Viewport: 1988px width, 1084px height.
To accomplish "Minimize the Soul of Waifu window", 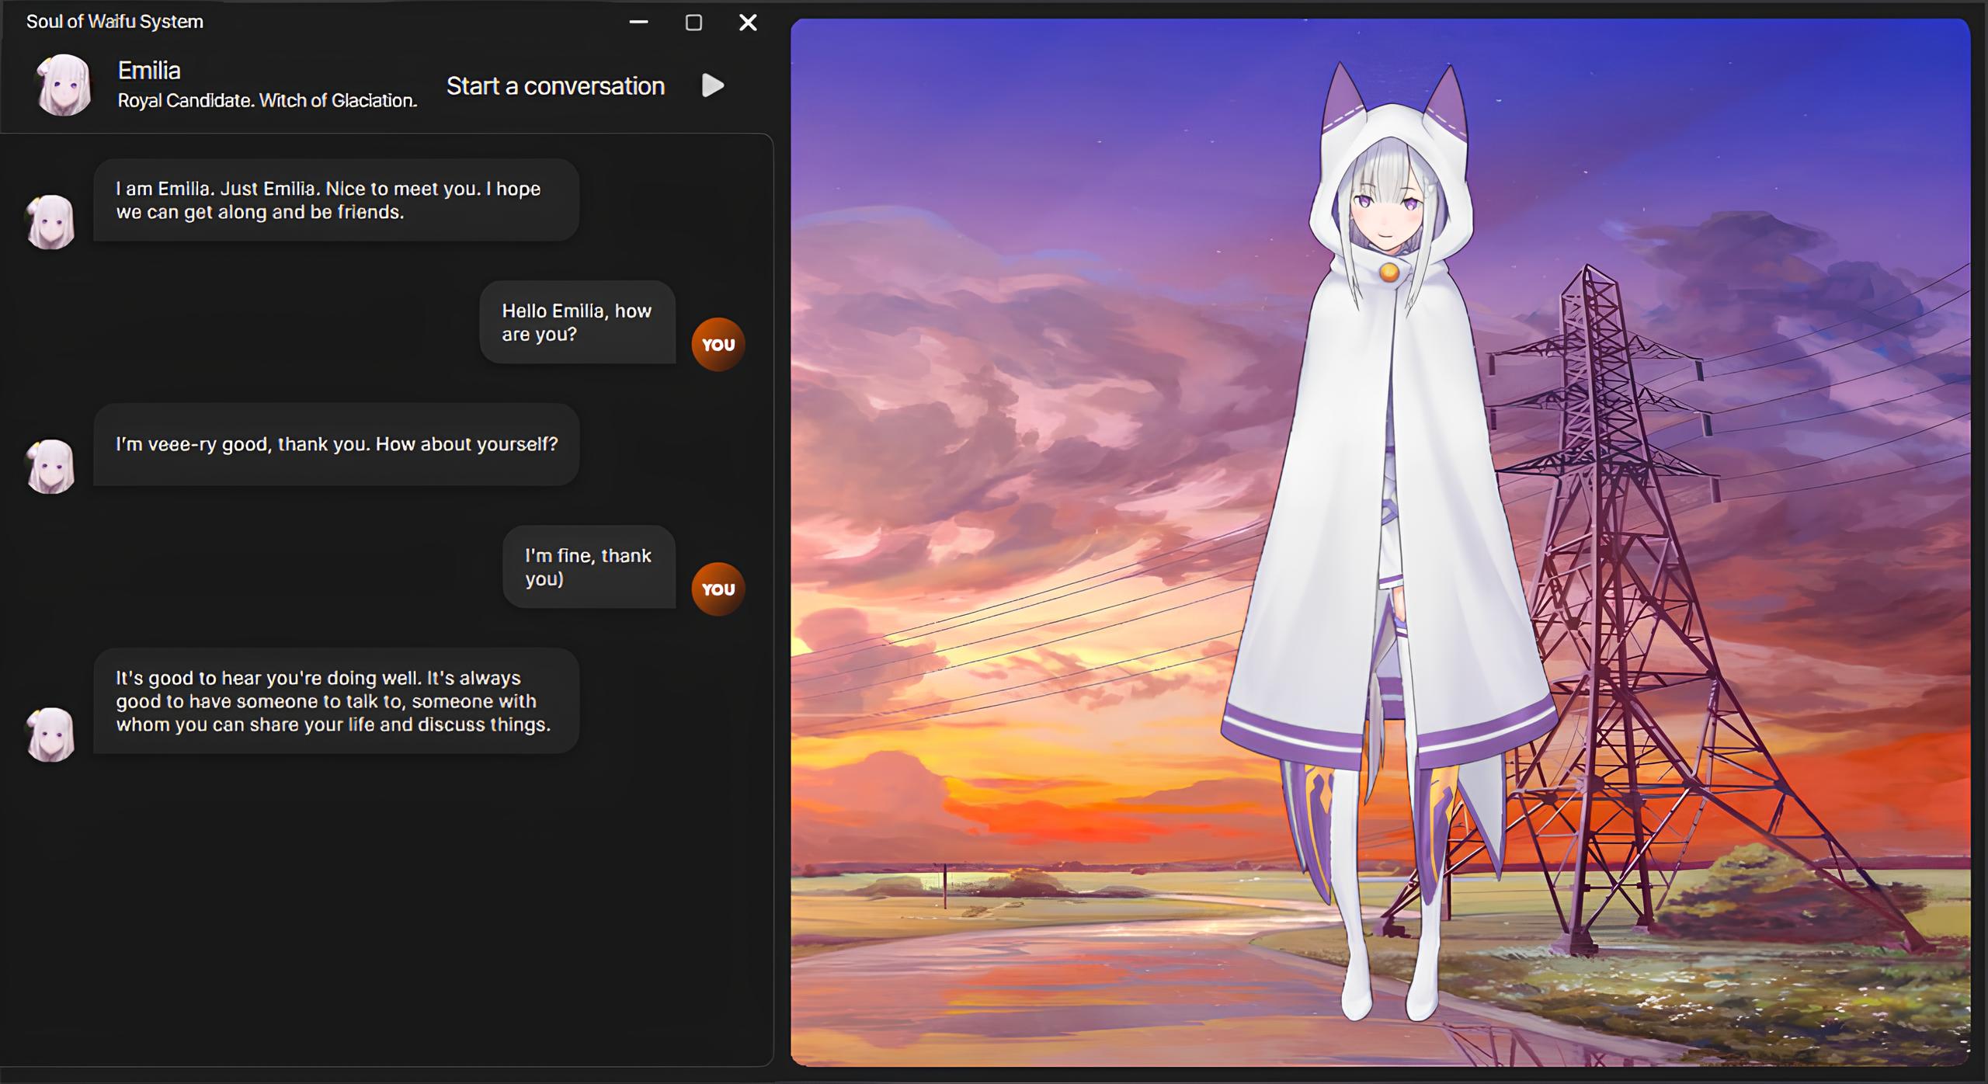I will click(638, 23).
